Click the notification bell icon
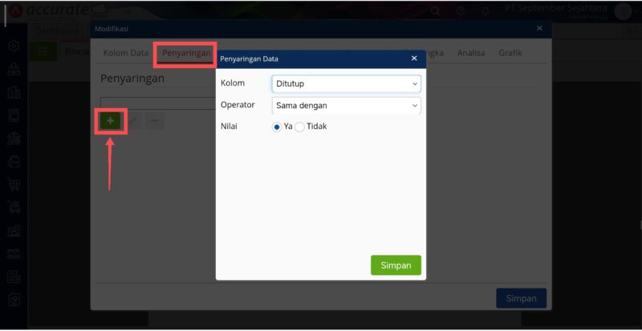642x331 pixels. (x=486, y=11)
